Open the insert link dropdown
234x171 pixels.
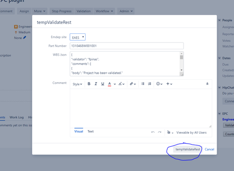click(133, 84)
